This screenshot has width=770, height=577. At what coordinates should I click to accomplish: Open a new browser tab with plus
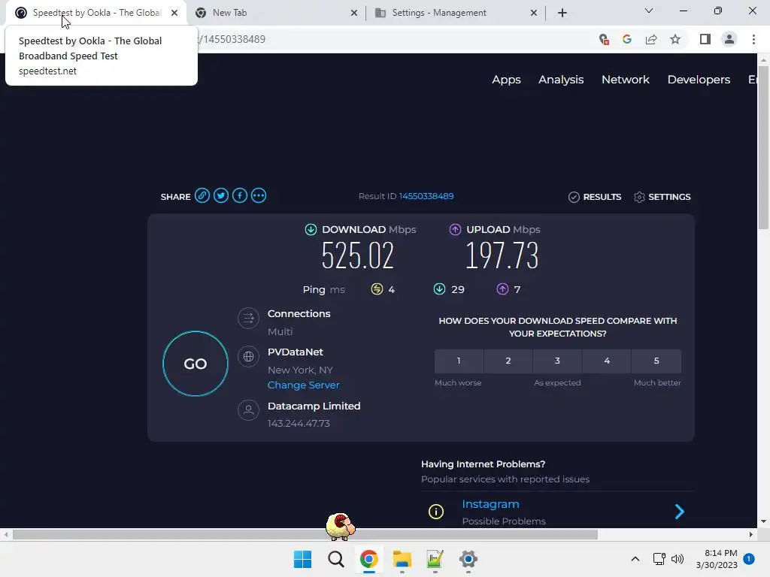click(x=562, y=13)
